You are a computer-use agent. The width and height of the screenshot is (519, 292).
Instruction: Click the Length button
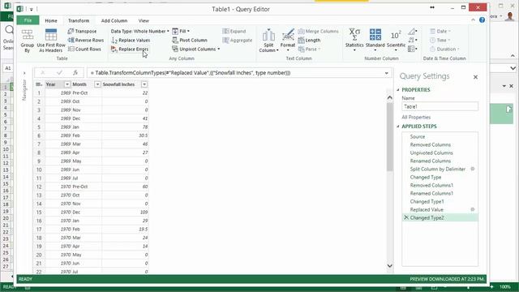pyautogui.click(x=309, y=40)
